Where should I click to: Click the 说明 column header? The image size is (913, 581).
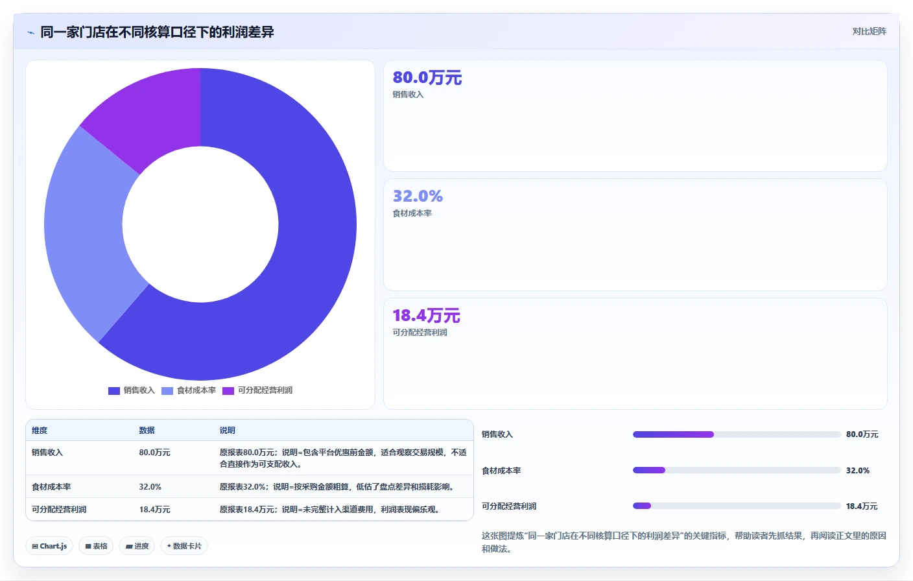(227, 431)
